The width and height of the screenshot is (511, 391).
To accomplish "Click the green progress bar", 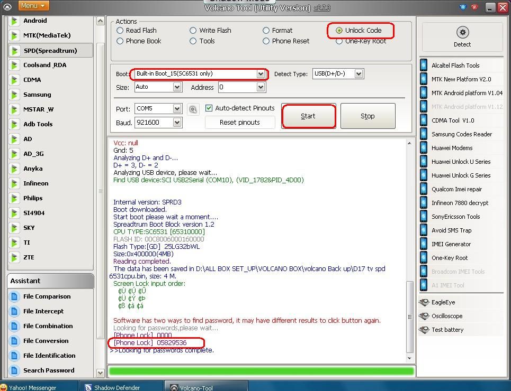I will 261,371.
